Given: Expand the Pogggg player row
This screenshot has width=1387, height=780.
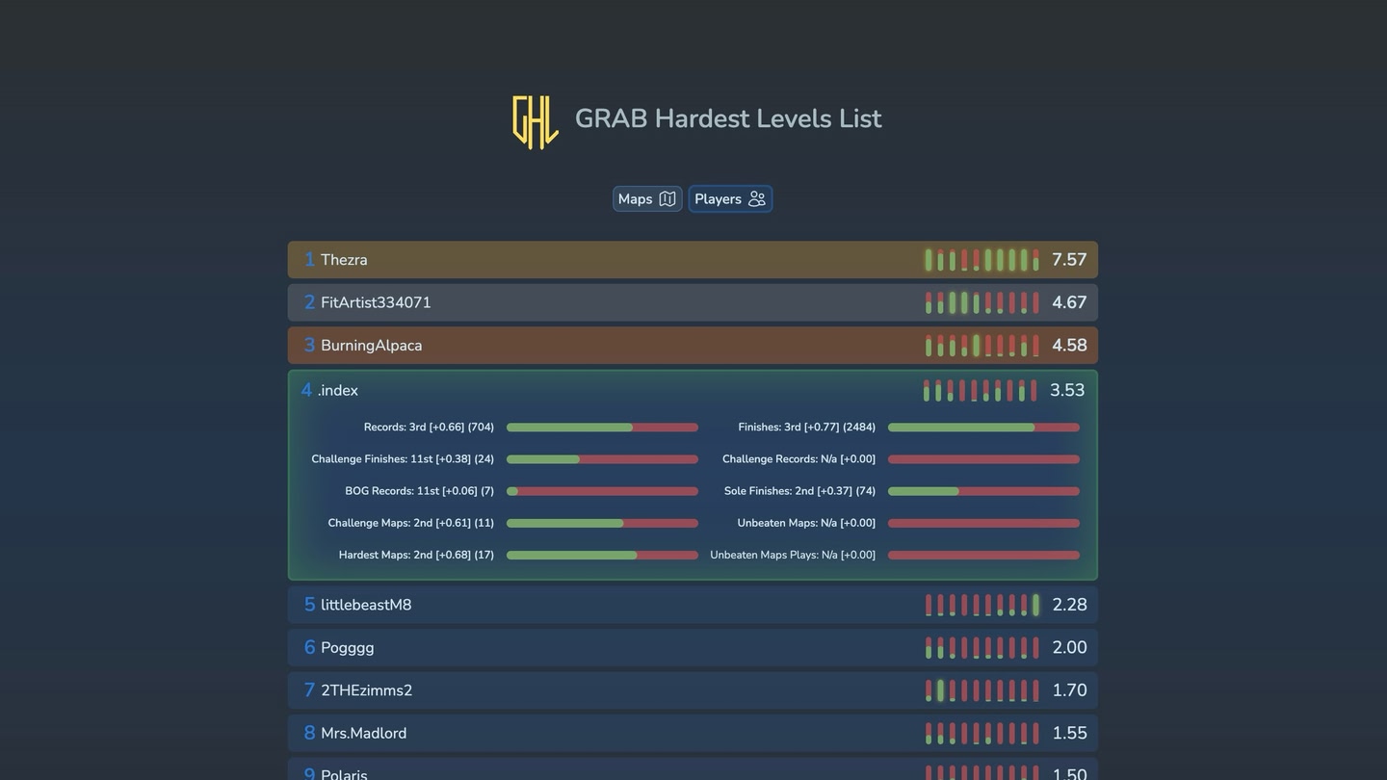Looking at the screenshot, I should click(x=693, y=647).
